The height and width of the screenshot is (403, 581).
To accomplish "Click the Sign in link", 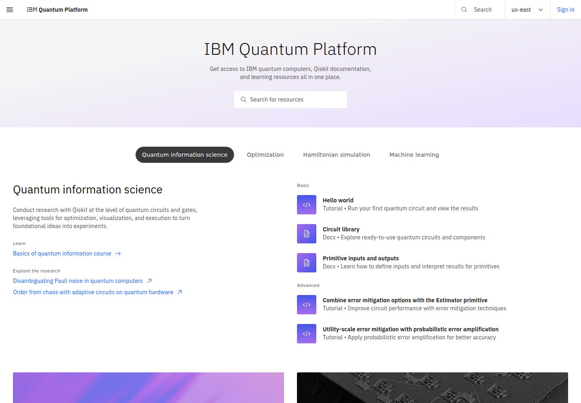I will [x=566, y=10].
